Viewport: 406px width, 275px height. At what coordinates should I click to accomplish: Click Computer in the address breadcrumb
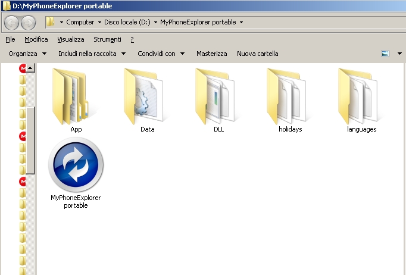(80, 22)
